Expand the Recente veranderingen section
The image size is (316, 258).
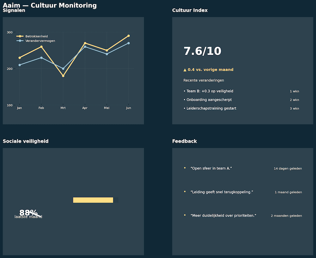204,80
